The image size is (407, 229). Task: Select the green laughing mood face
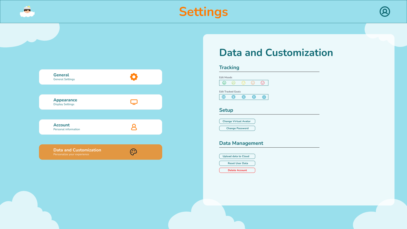pos(224,83)
